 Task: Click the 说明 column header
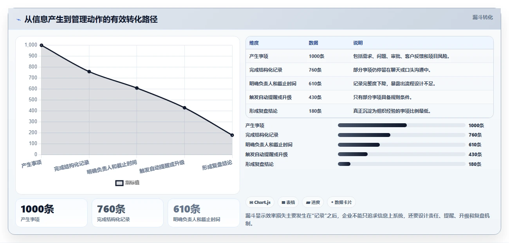pos(358,43)
